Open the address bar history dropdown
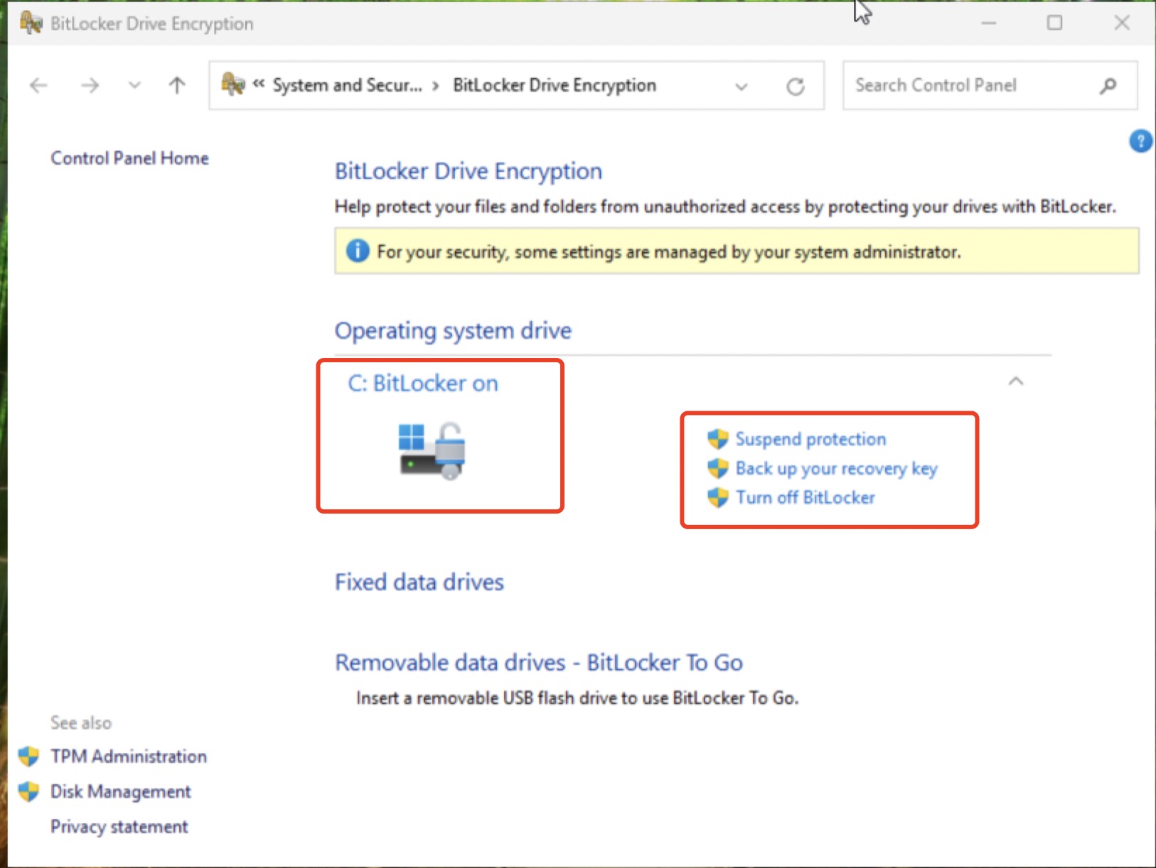Image resolution: width=1156 pixels, height=868 pixels. [x=742, y=86]
